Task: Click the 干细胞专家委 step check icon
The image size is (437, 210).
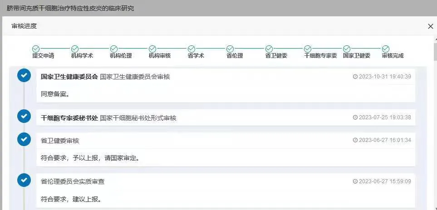Action: [308, 49]
